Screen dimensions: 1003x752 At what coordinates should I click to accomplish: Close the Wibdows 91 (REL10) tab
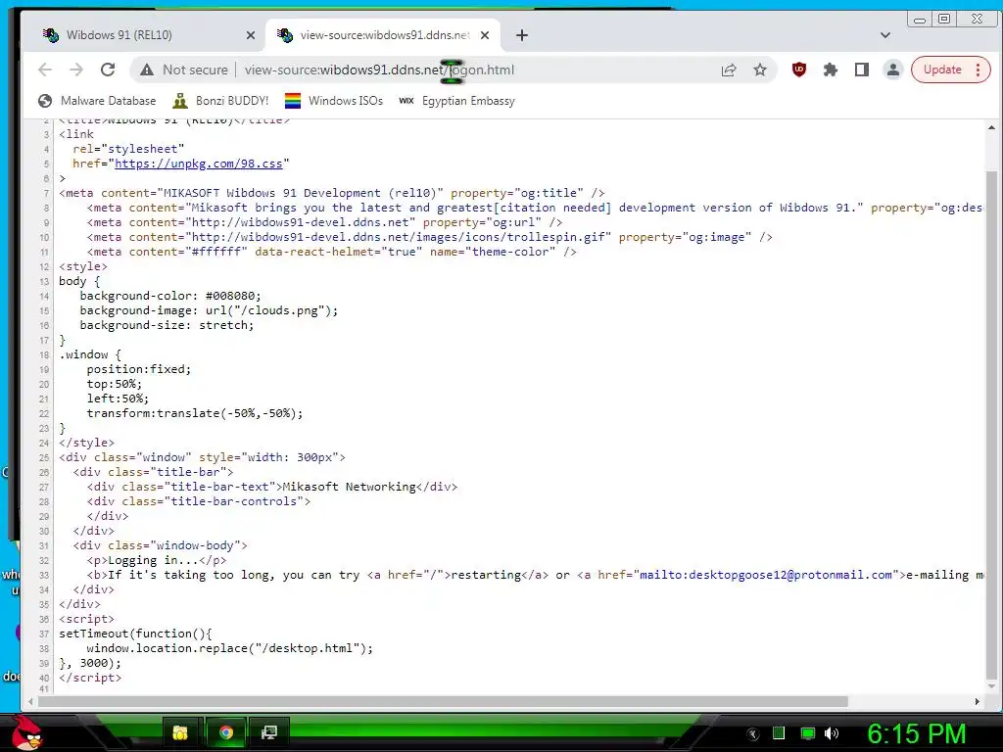[251, 36]
